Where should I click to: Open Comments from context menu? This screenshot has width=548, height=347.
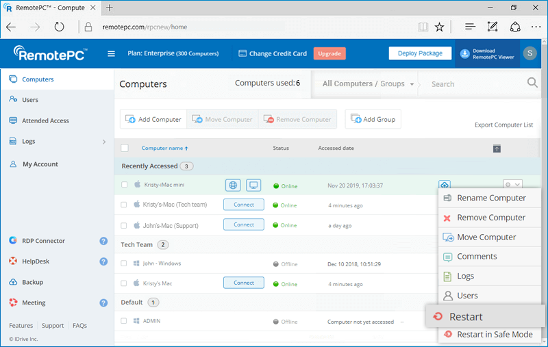490,257
